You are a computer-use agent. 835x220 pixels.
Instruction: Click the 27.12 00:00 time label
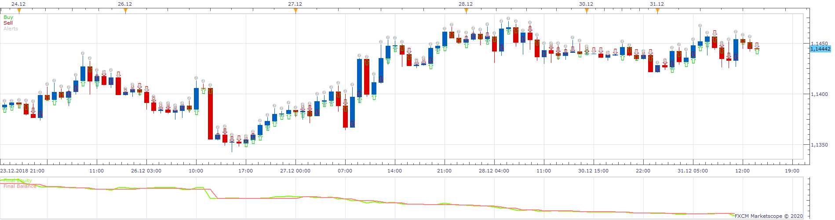coord(295,171)
